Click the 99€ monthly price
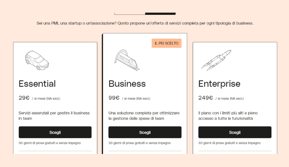The width and height of the screenshot is (289, 167). (114, 98)
